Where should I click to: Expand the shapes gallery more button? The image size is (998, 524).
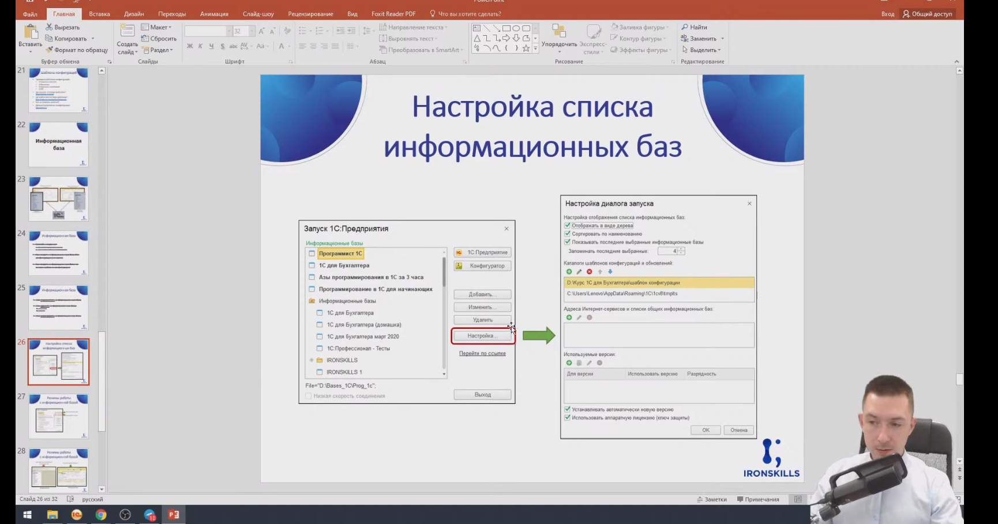[x=535, y=48]
